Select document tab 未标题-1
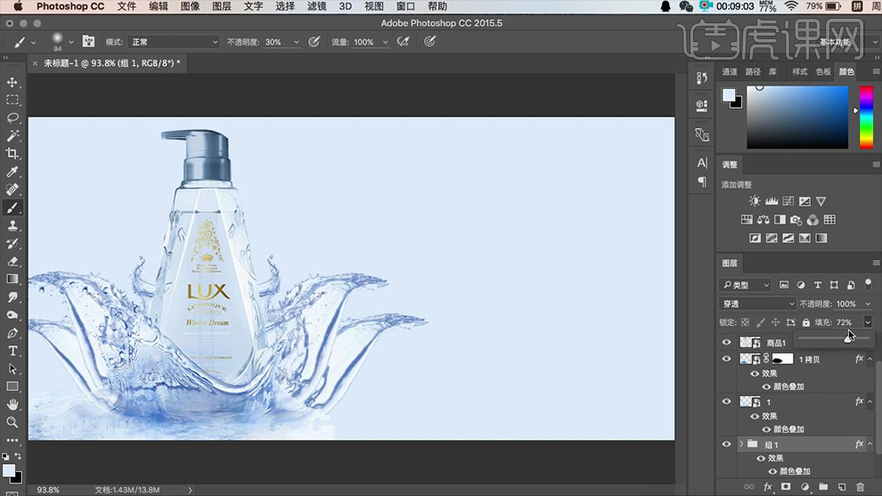Image resolution: width=882 pixels, height=496 pixels. click(112, 63)
